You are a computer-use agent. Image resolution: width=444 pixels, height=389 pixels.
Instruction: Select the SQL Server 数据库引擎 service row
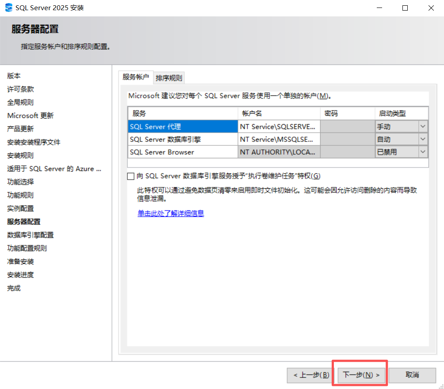[x=183, y=139]
